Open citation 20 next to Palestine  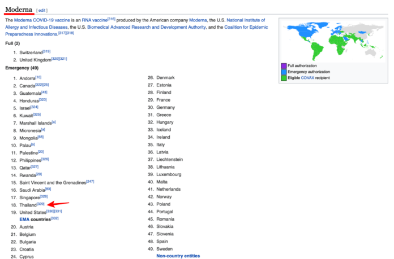[x=41, y=152]
